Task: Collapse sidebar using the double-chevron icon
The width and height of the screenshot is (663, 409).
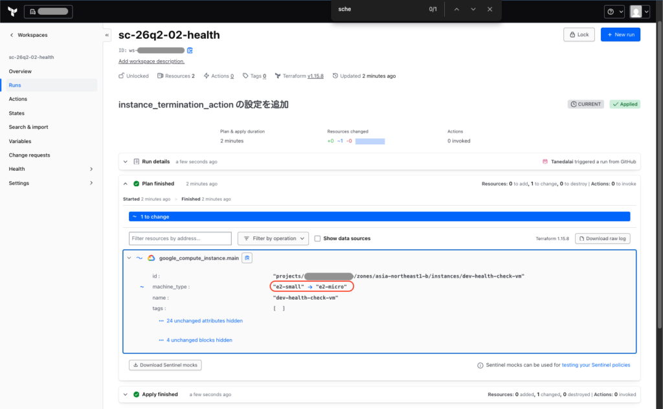Action: (x=107, y=35)
